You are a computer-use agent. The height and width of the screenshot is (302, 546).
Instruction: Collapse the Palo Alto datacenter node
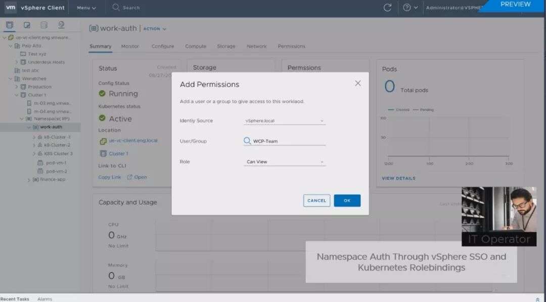11,46
